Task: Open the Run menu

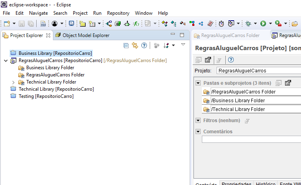Action: coord(97,13)
